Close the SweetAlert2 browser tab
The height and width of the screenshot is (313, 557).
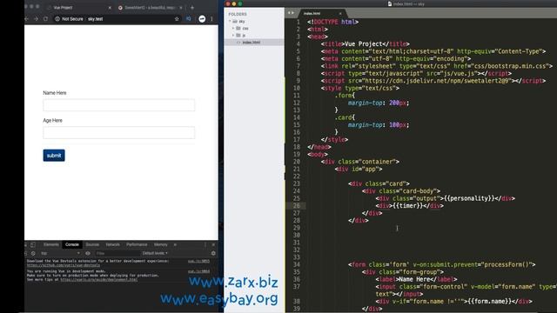tap(181, 8)
